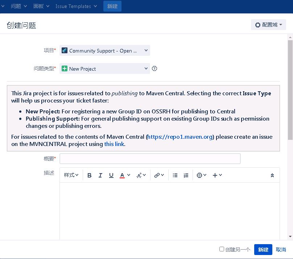Expand the leftmost navigation chevron

pyautogui.click(x=3, y=6)
